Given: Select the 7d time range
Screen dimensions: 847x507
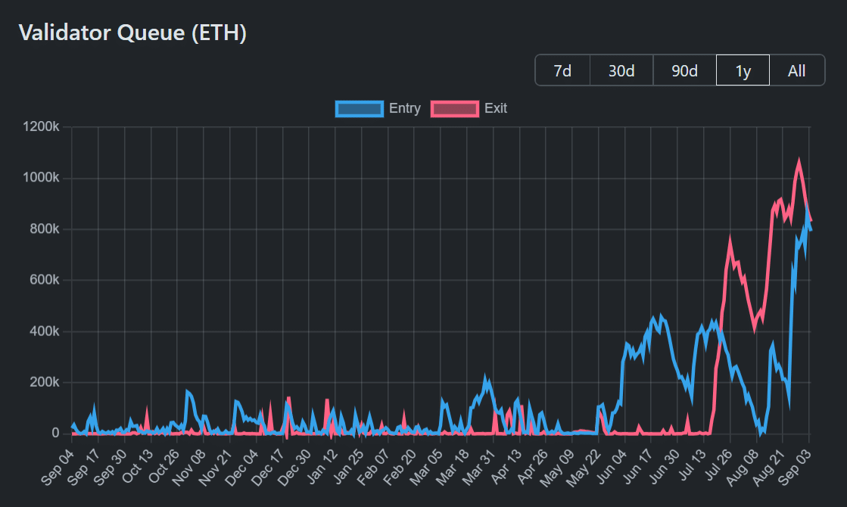Looking at the screenshot, I should (x=562, y=70).
